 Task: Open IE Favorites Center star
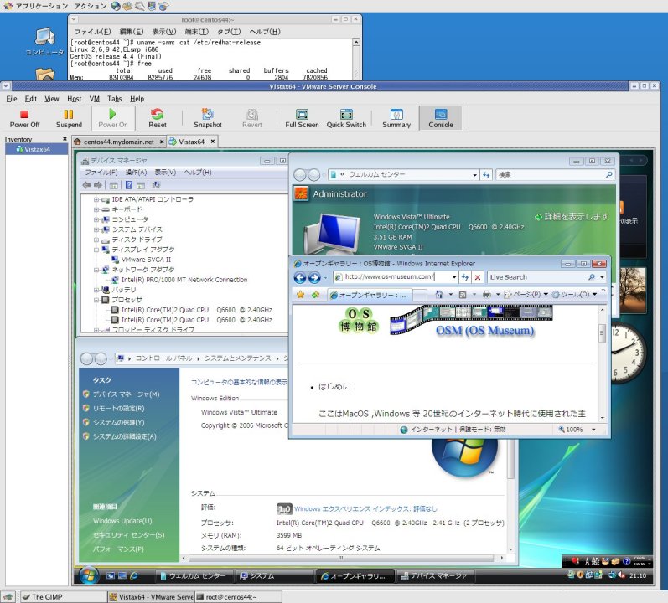coord(300,295)
